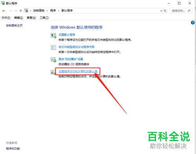Open recent locations dropdown arrow
The width and height of the screenshot is (196, 154).
tap(16, 11)
